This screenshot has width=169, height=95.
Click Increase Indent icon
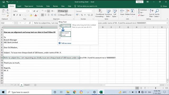55,15
